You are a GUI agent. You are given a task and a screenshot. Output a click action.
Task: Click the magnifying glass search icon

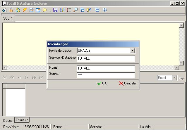click(76, 10)
